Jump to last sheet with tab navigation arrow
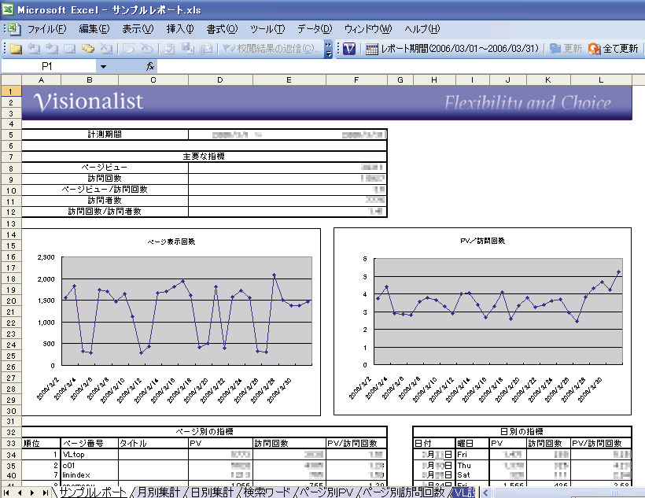645x498 pixels. pyautogui.click(x=44, y=492)
